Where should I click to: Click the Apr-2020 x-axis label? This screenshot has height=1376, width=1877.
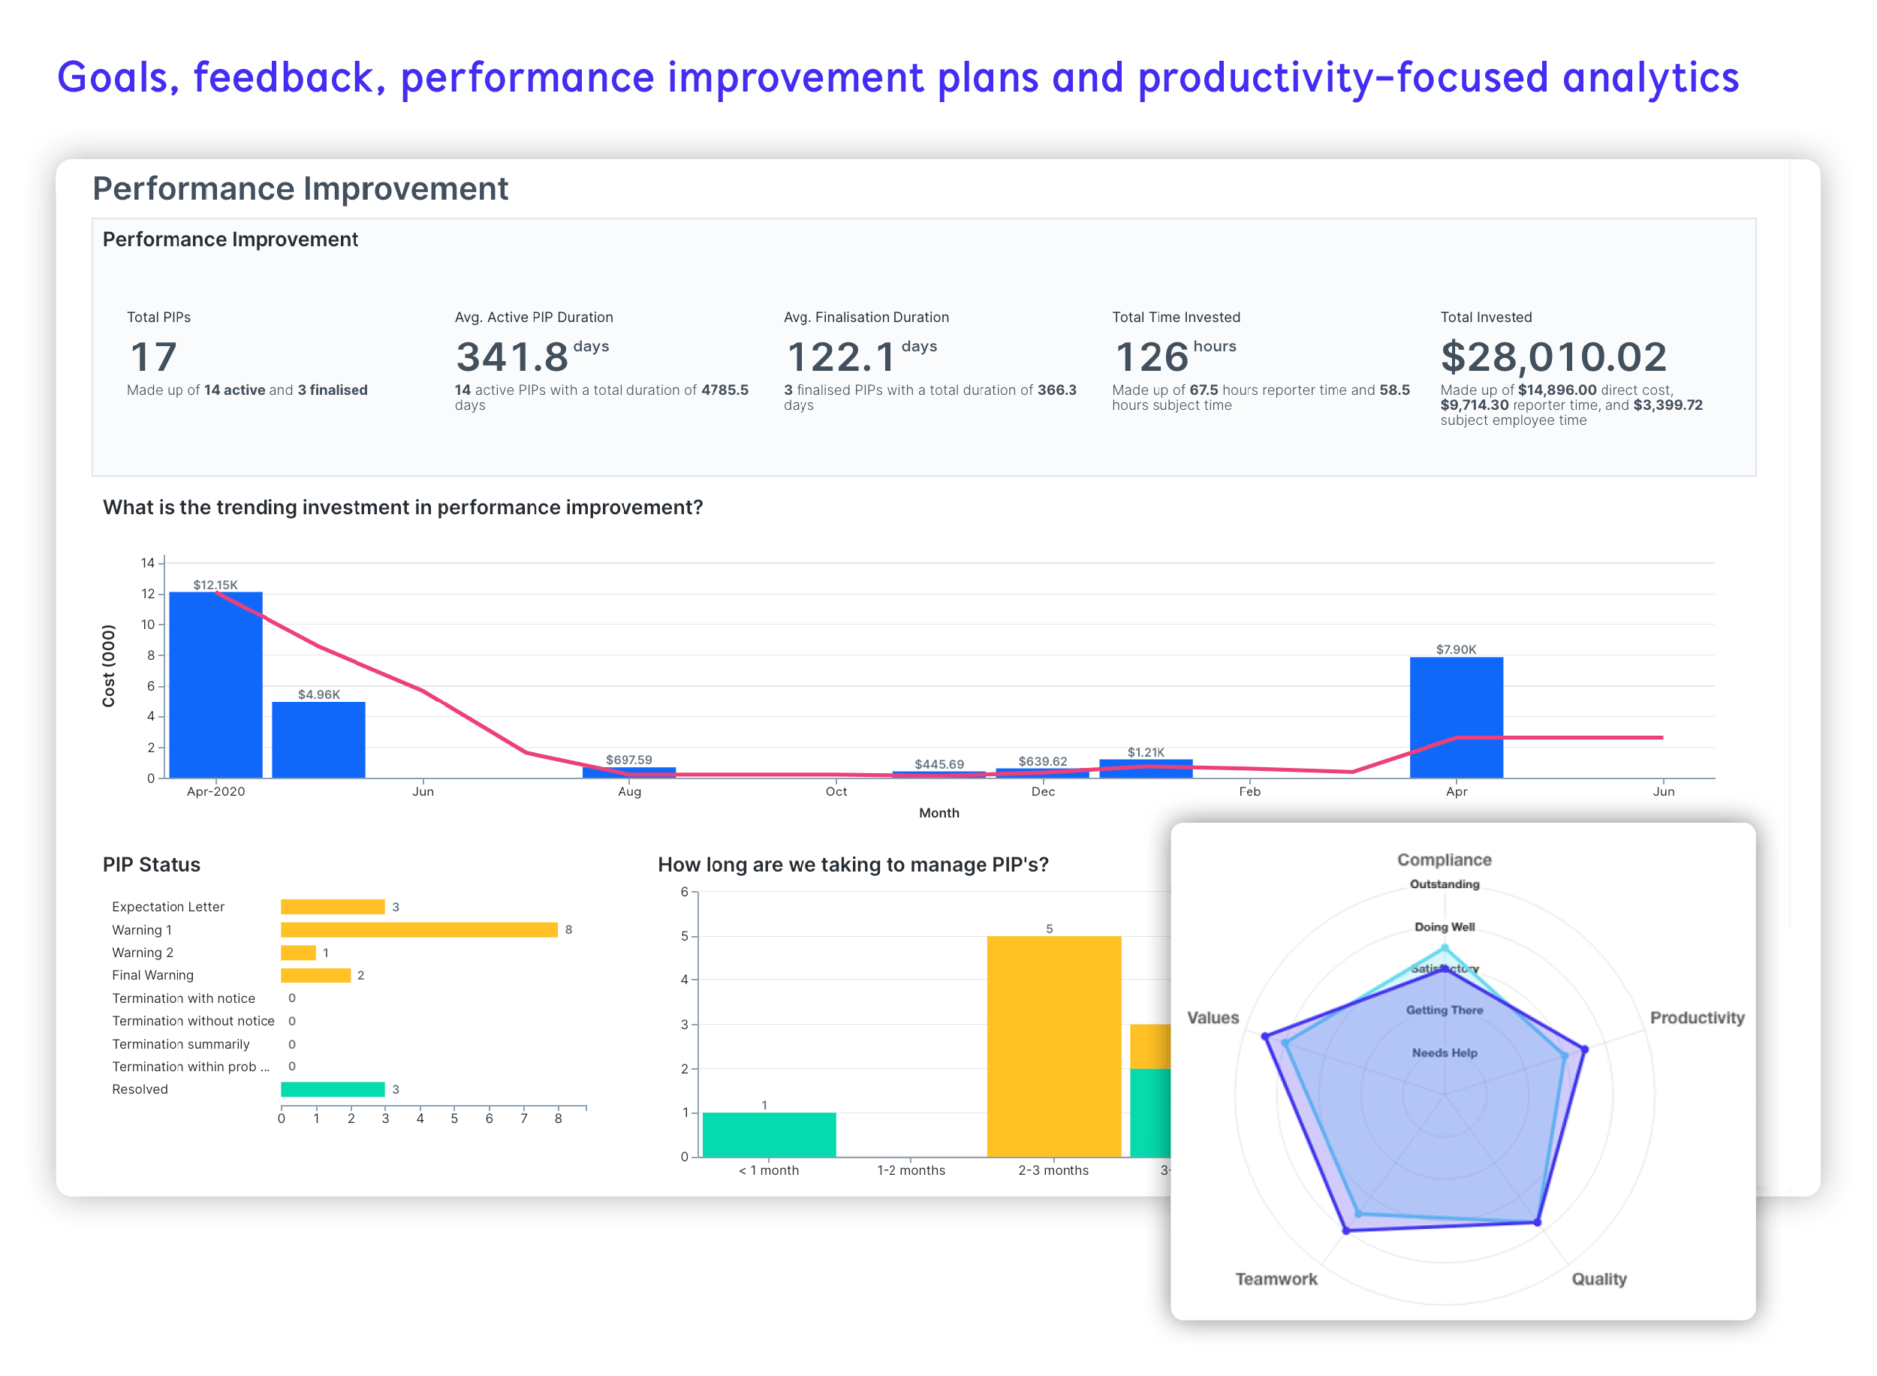pos(215,791)
